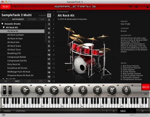Click the Percussion macro knob

click(112, 90)
